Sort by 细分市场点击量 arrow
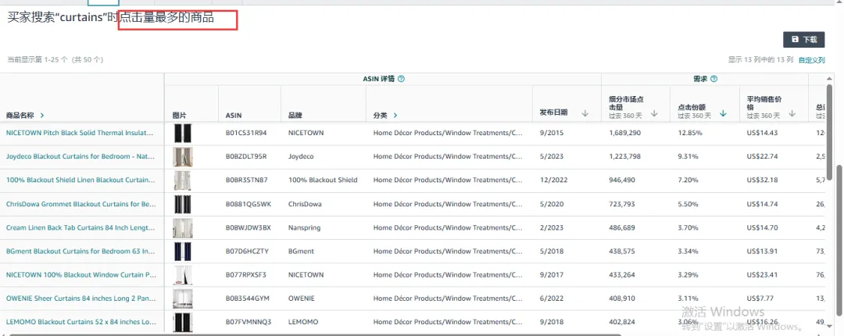Screen dimensions: 844x336 pyautogui.click(x=654, y=114)
